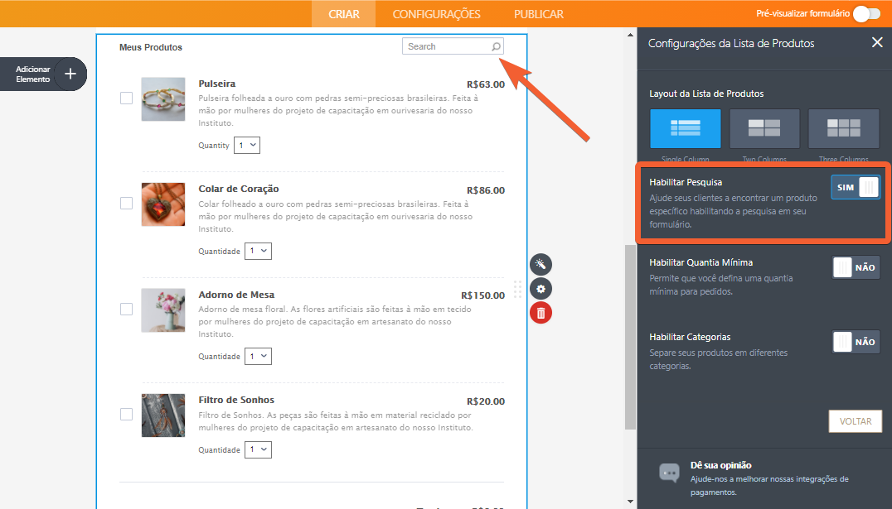The height and width of the screenshot is (509, 892).
Task: Click the R$150.00 price
Action: [482, 295]
